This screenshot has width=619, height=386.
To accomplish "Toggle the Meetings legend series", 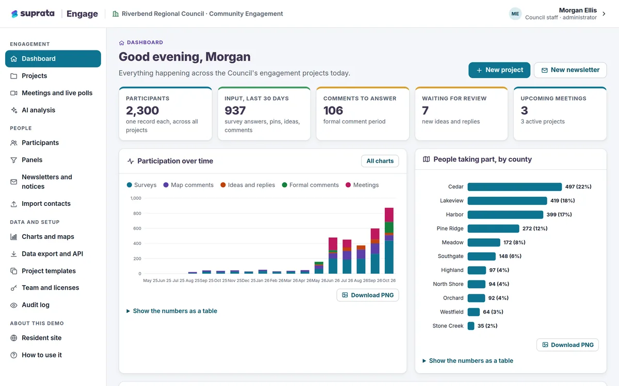I will click(x=362, y=185).
